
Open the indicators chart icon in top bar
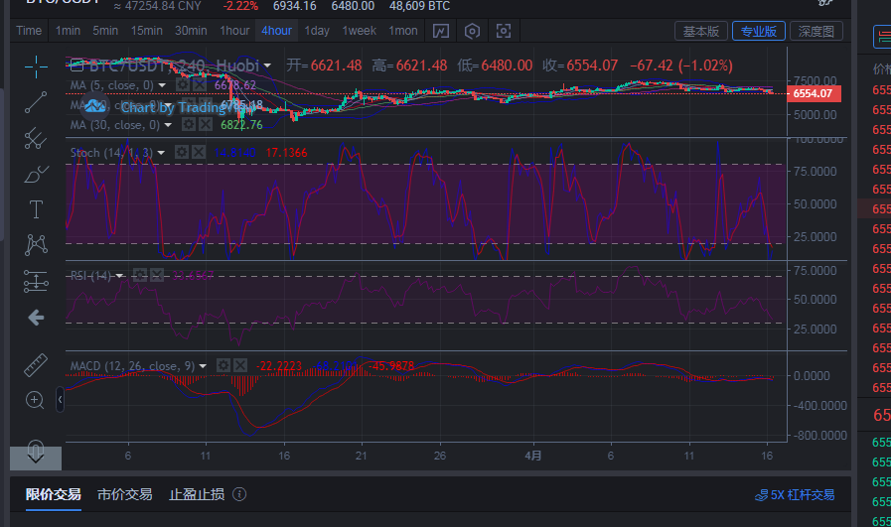click(441, 31)
